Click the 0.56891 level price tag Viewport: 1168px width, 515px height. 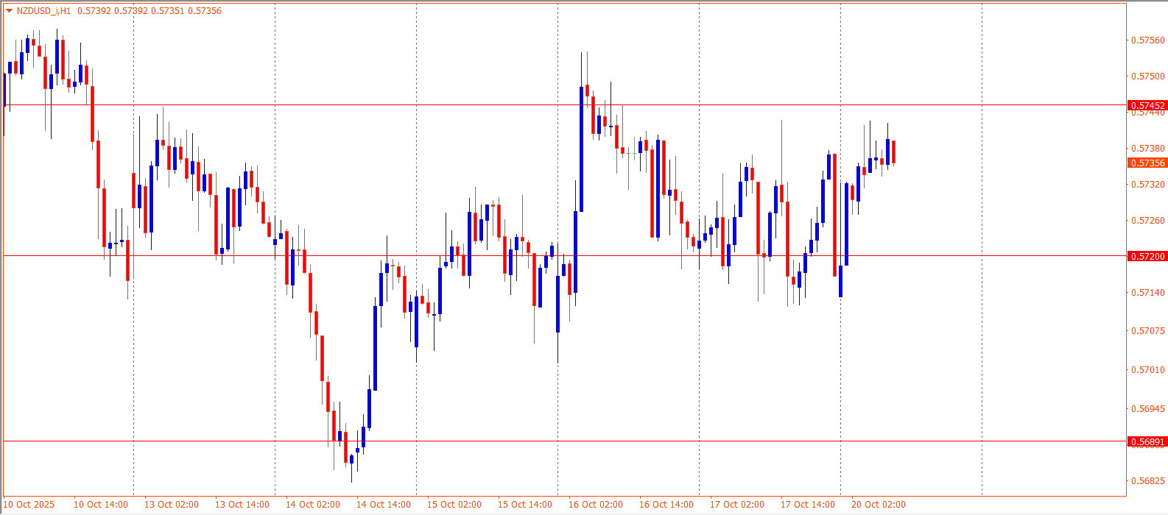pyautogui.click(x=1147, y=442)
